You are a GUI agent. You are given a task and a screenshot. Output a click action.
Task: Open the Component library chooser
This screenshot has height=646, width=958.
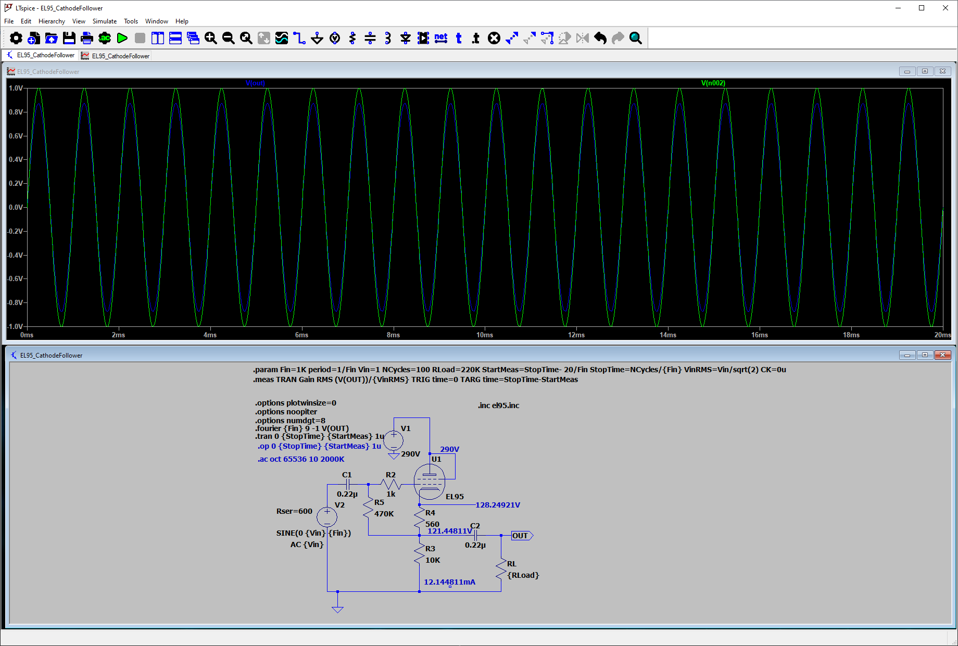click(423, 38)
